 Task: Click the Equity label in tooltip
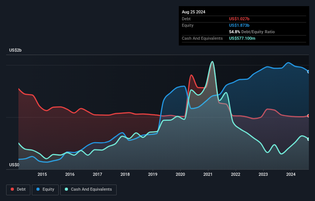click(x=188, y=25)
